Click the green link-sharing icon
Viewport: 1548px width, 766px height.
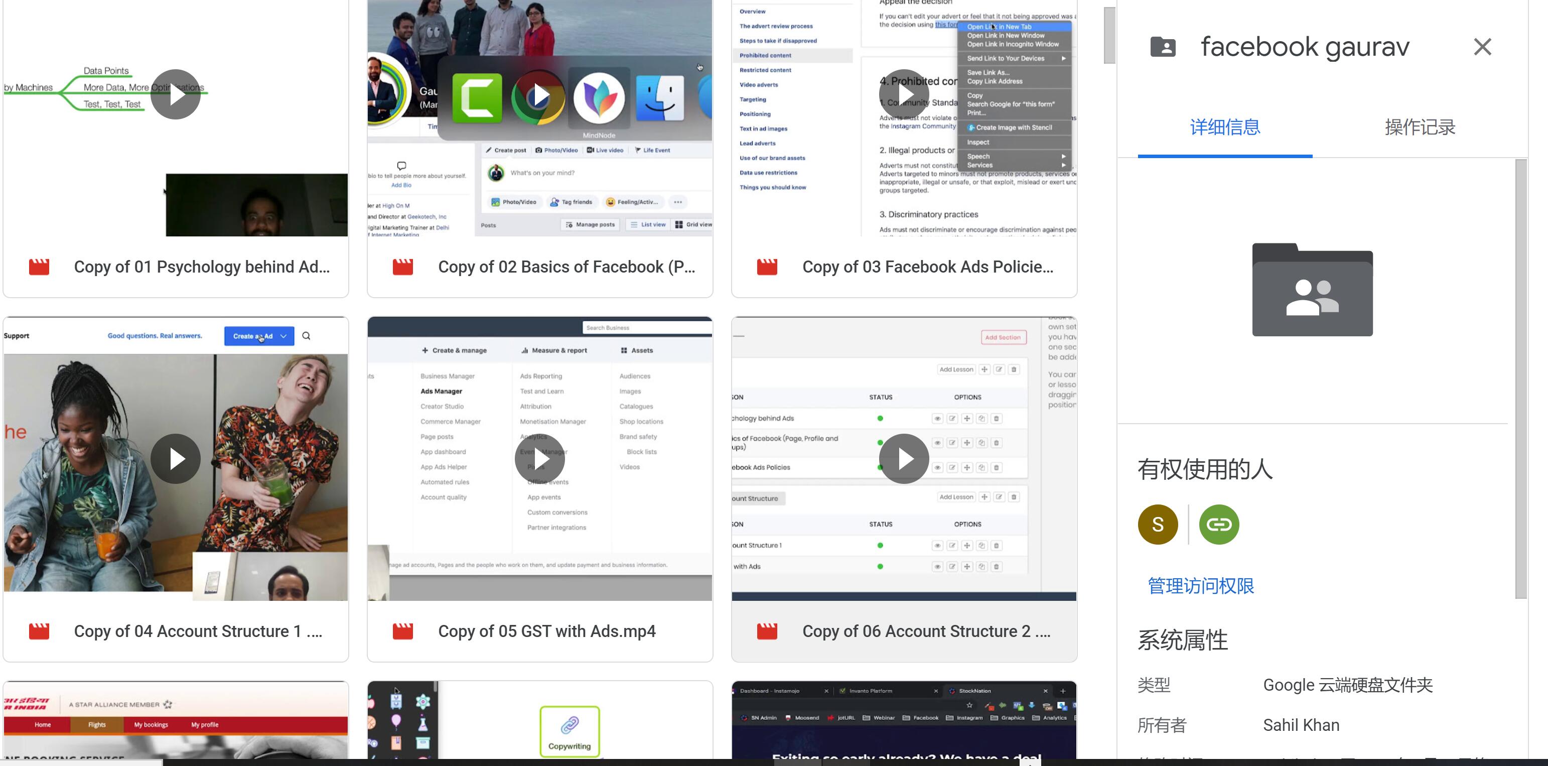click(1219, 524)
